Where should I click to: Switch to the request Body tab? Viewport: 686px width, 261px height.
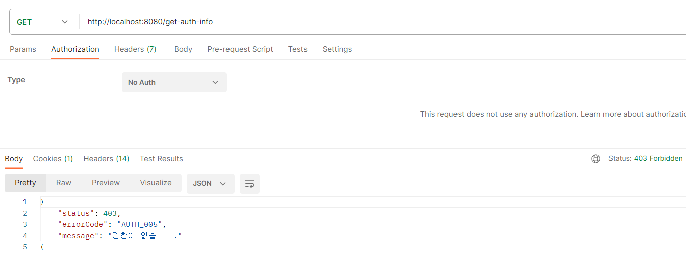tap(183, 49)
